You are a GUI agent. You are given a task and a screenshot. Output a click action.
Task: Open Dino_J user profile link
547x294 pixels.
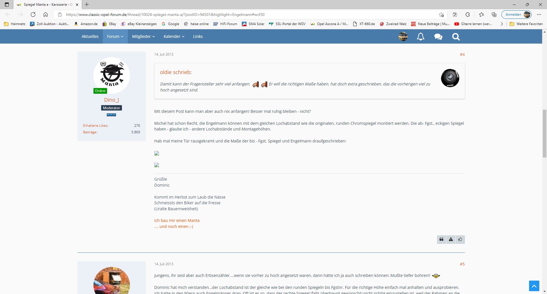(111, 100)
